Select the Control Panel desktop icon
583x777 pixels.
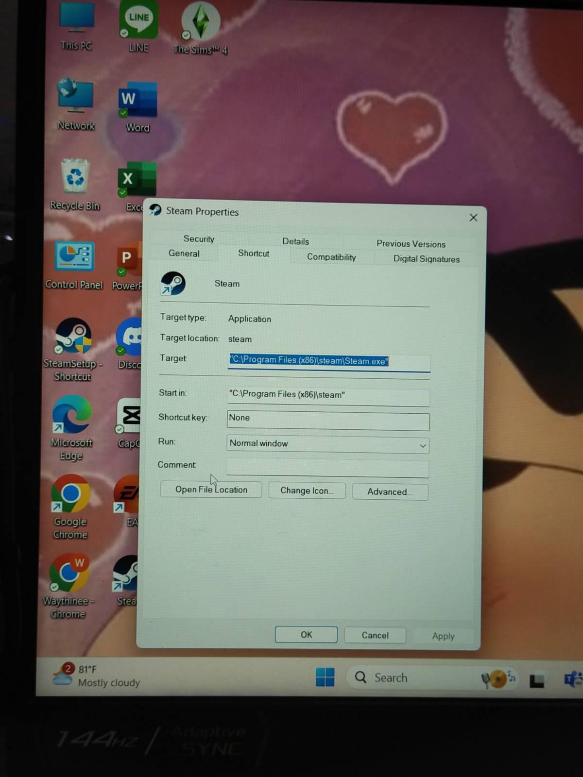74,265
